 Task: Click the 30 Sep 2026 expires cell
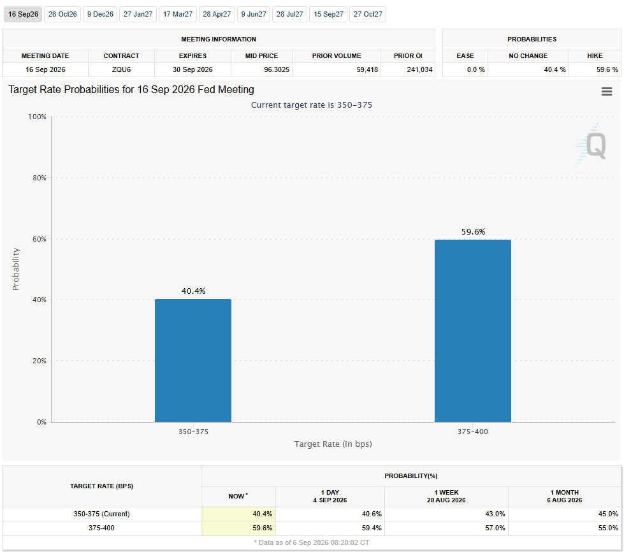coord(192,69)
